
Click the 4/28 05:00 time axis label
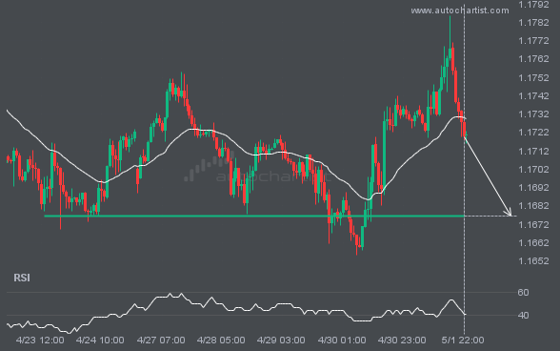221,340
